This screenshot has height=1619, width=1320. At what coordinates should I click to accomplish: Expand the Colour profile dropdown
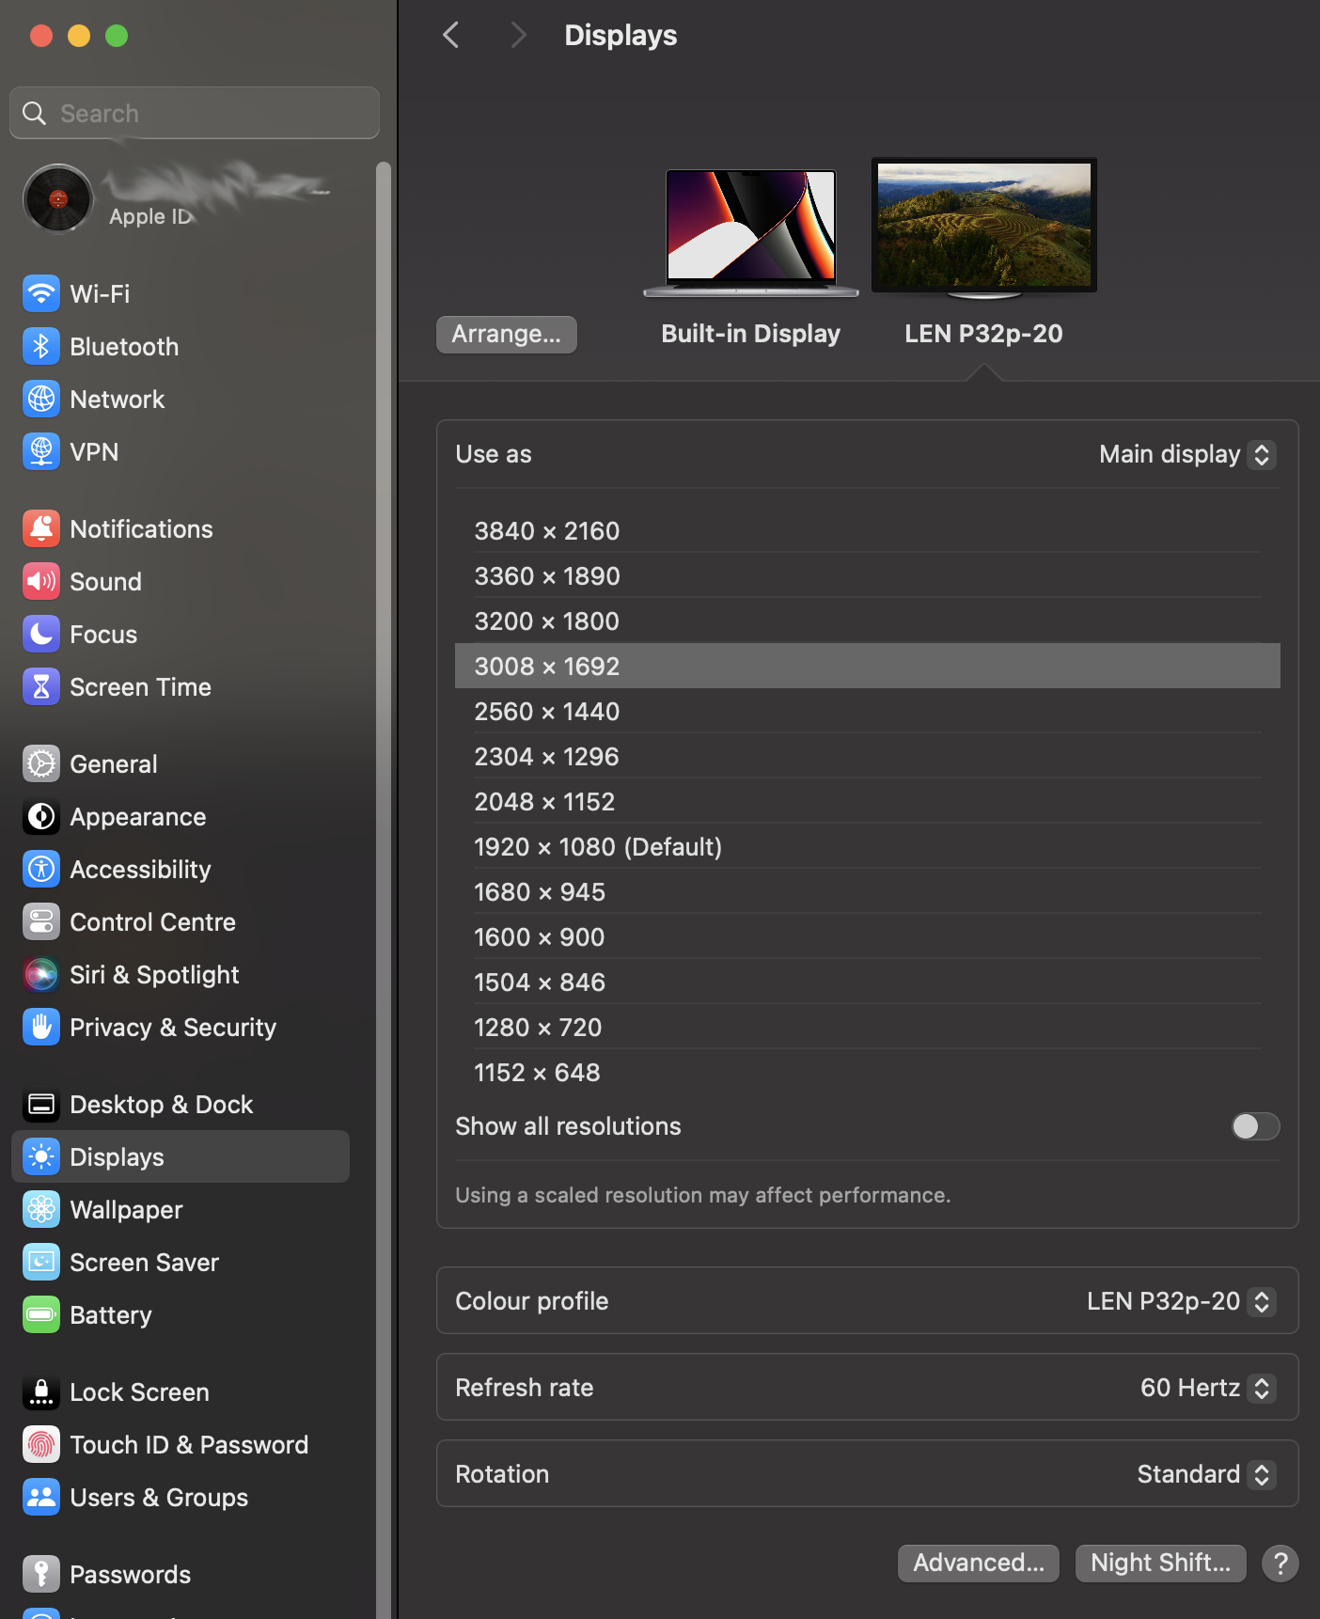point(1180,1301)
